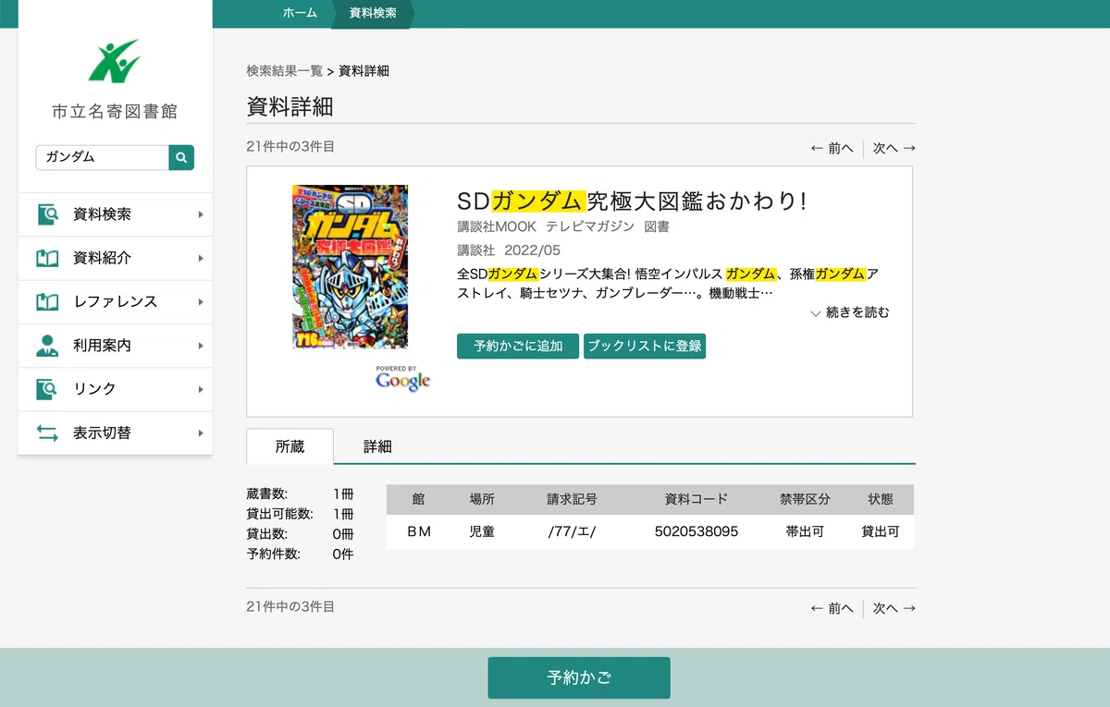Click the BM library cell
The height and width of the screenshot is (707, 1110).
coord(419,532)
